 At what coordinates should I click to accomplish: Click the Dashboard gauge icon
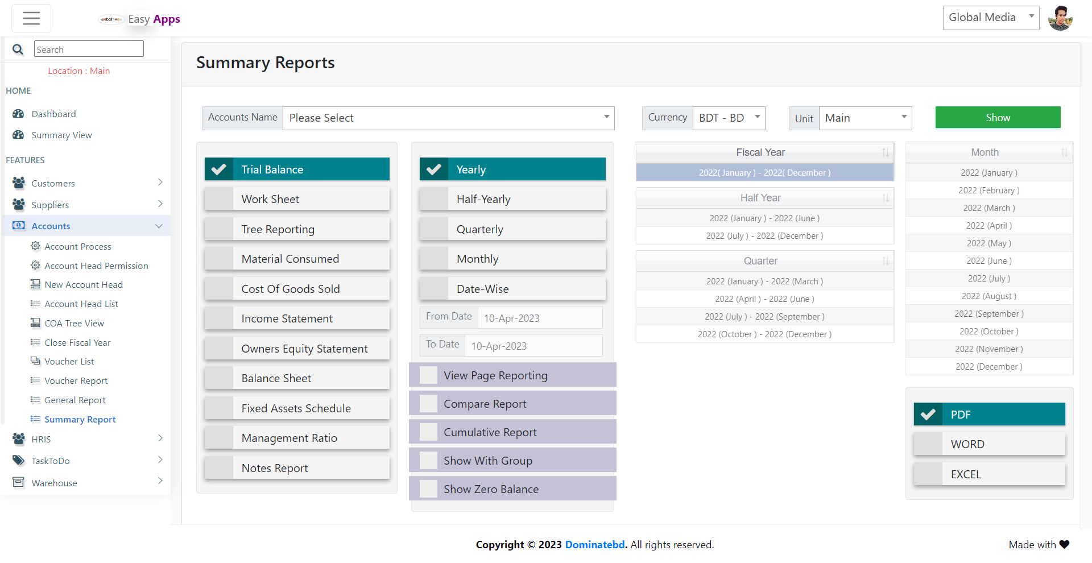18,114
